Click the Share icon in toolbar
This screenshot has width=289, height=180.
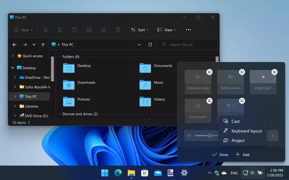pyautogui.click(x=103, y=30)
